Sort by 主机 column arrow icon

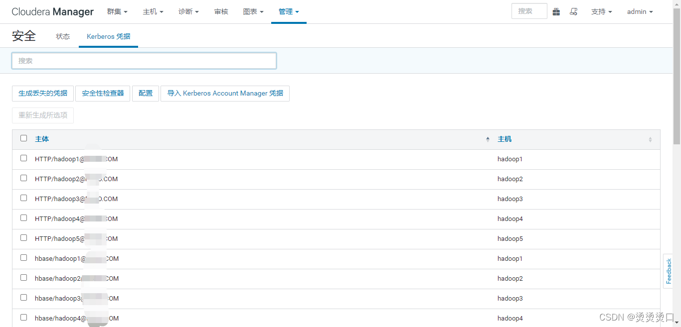pyautogui.click(x=650, y=139)
